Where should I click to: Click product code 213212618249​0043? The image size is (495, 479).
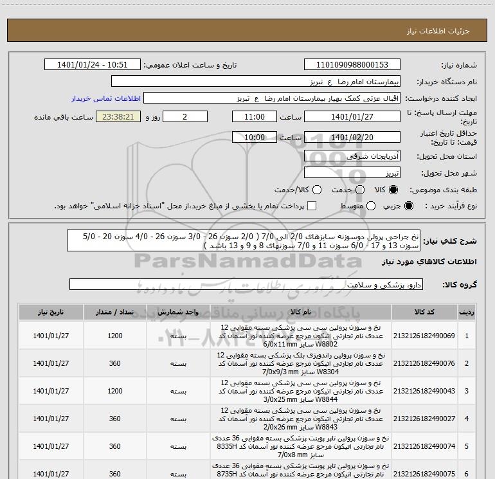tap(424, 391)
